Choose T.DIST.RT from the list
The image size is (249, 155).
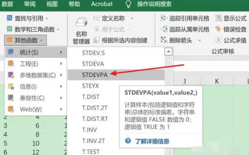[95, 119]
